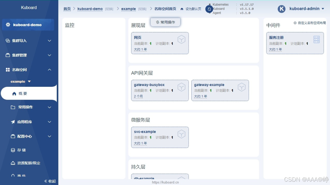Expand the 常用操作 sidebar chevron
This screenshot has width=330, height=185.
pos(50,107)
